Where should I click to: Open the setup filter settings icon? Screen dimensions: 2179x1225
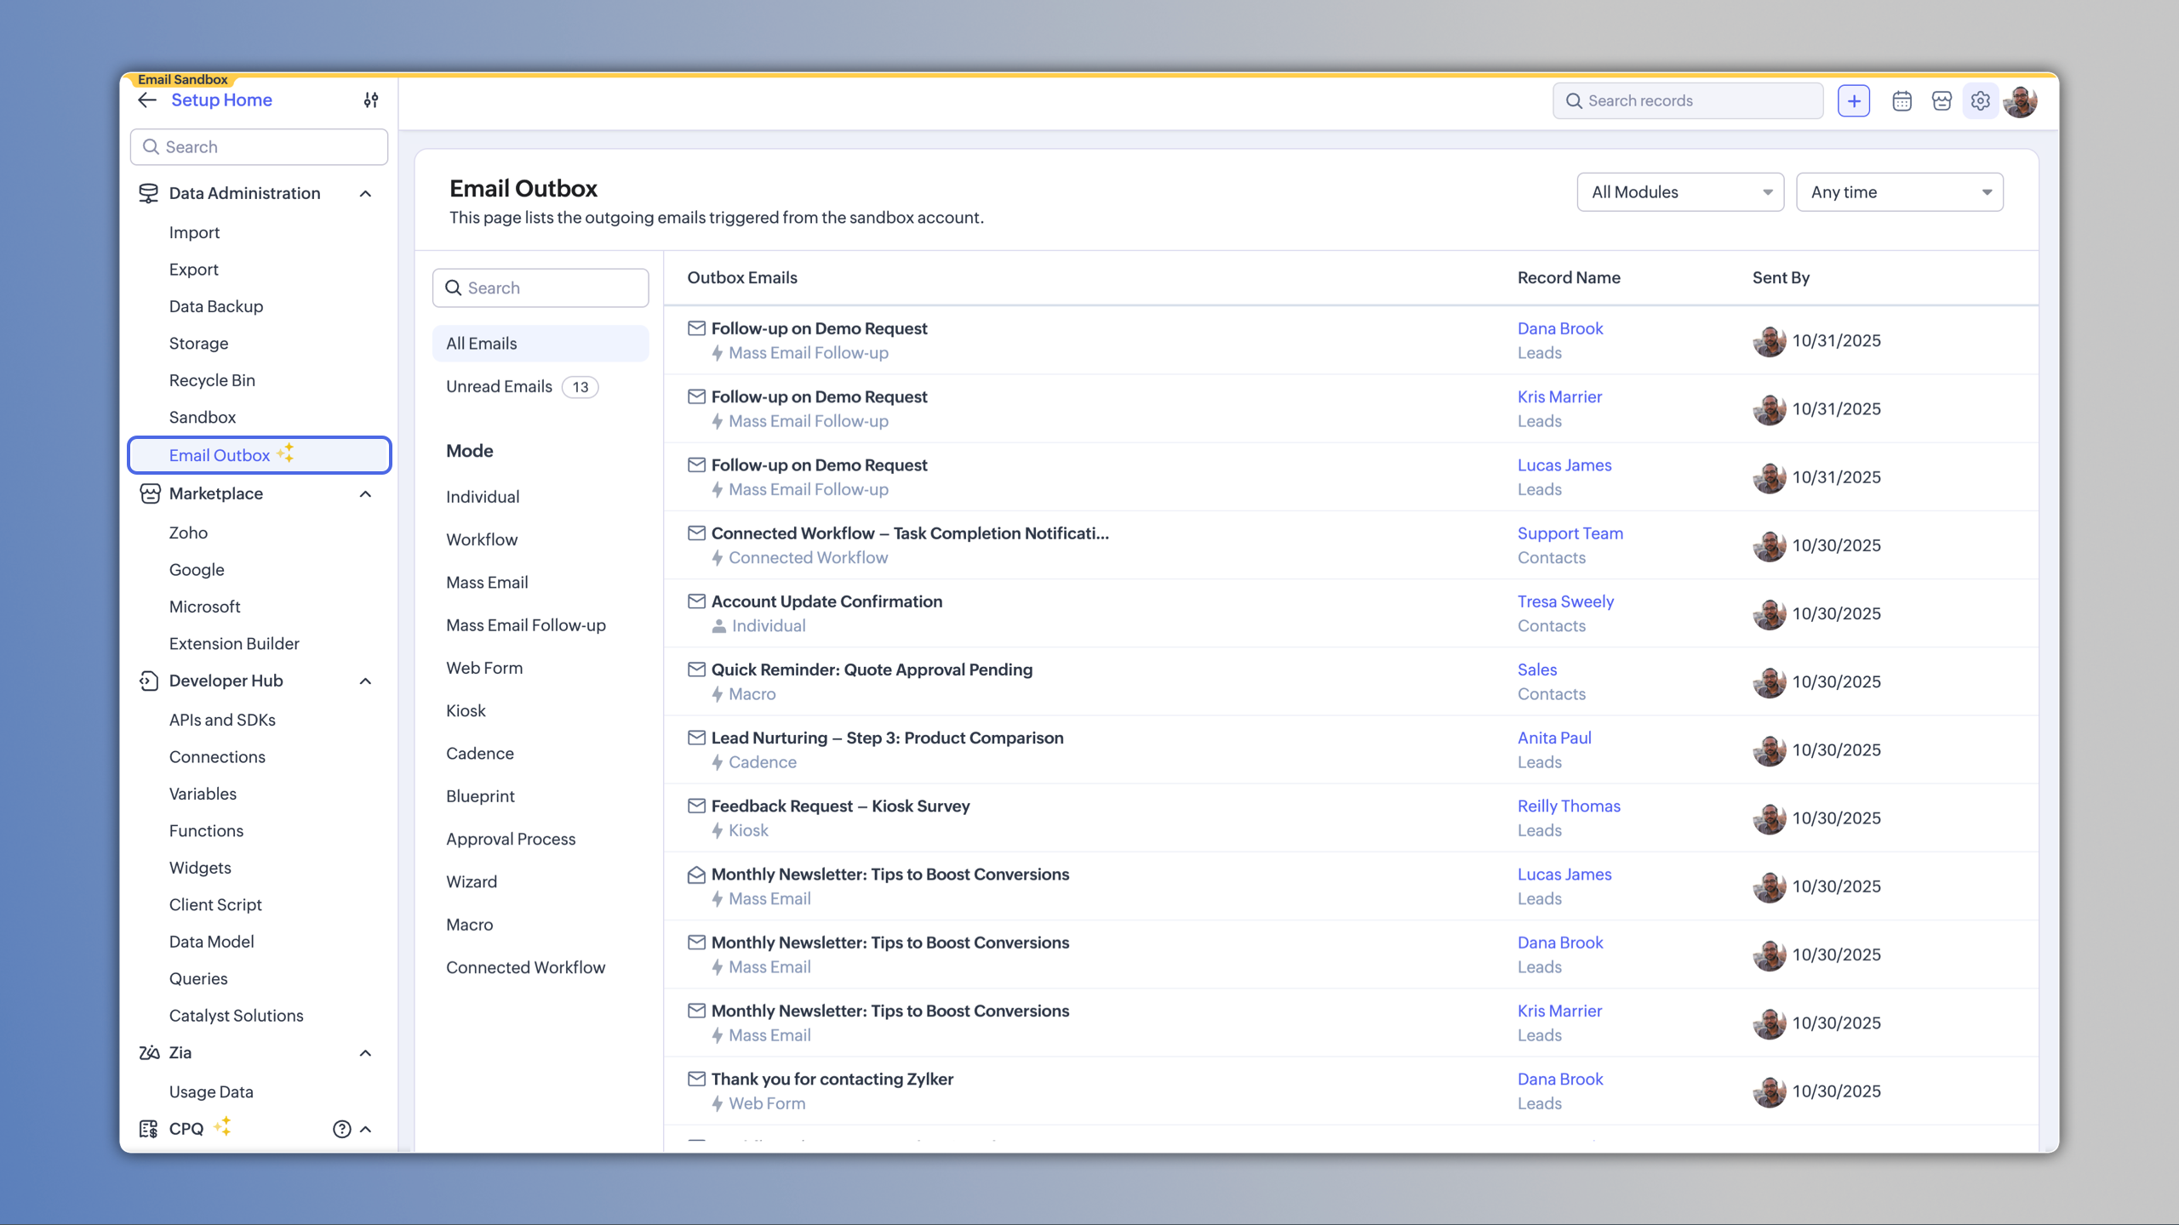[371, 100]
